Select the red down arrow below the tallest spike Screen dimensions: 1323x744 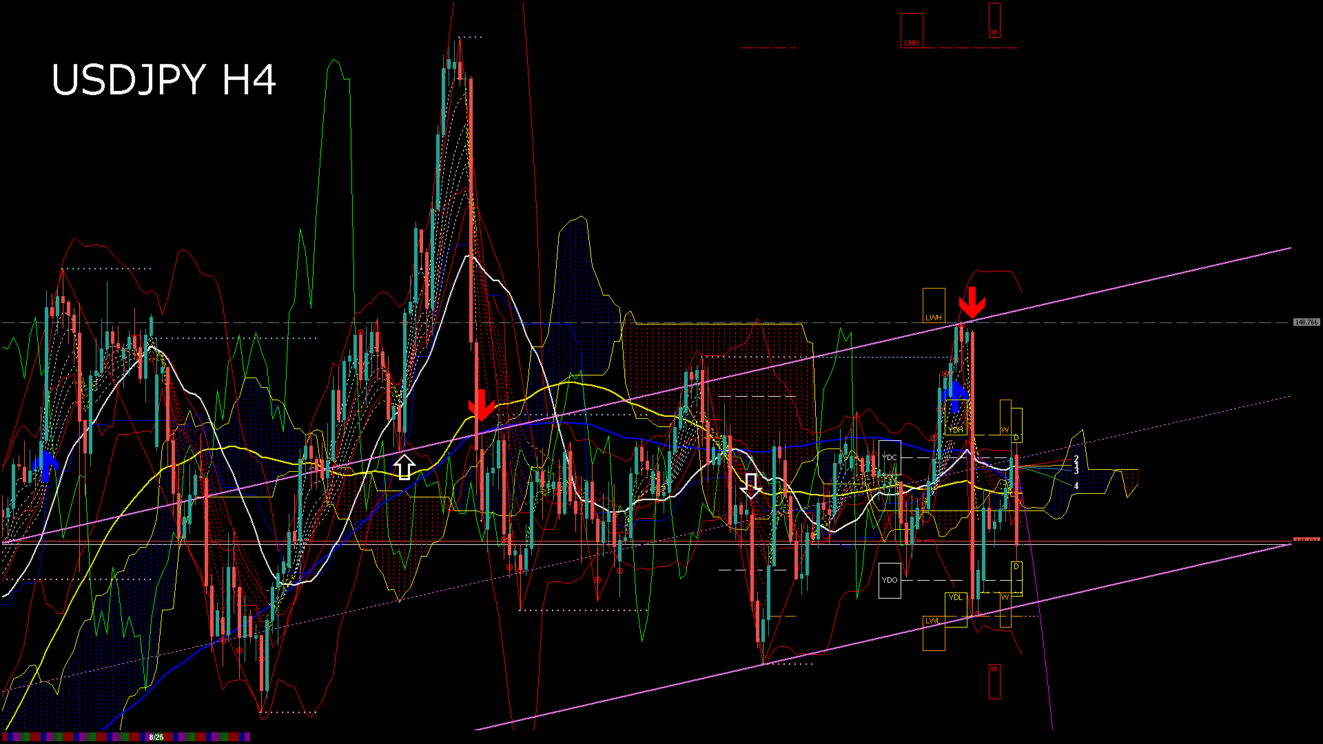coord(482,405)
